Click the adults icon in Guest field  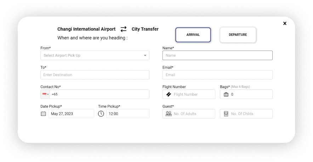[169, 114]
